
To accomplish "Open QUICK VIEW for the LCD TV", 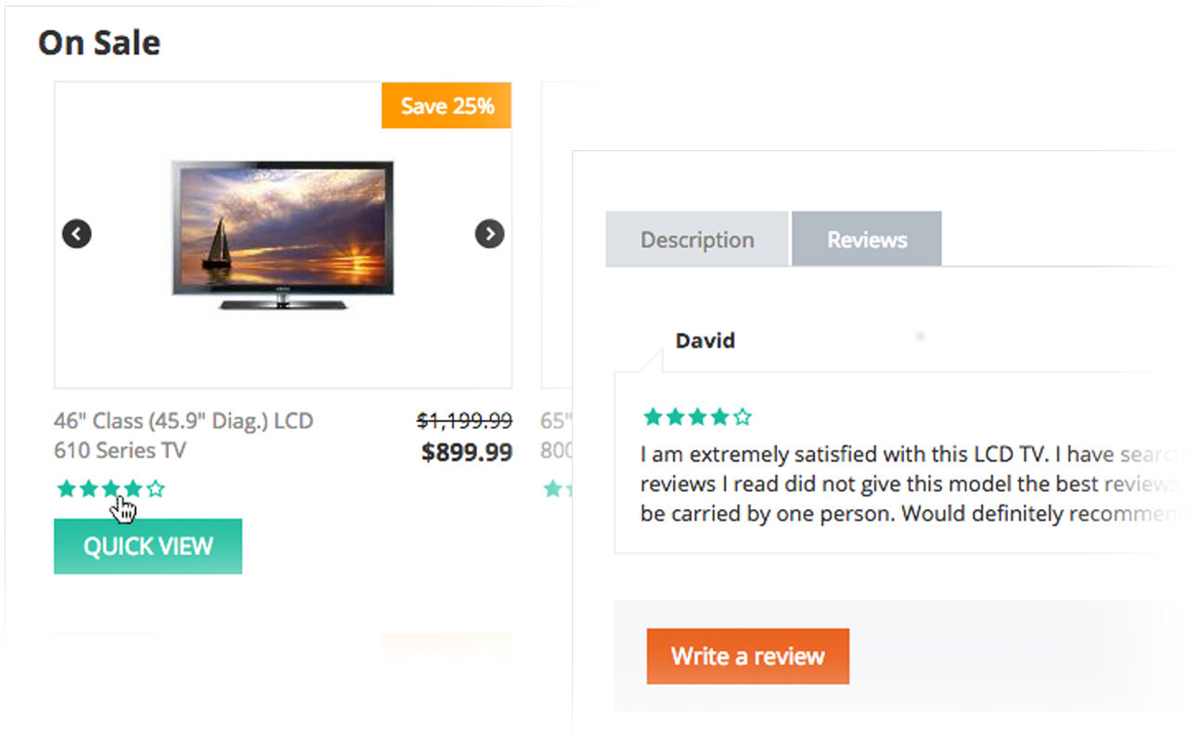I will click(x=148, y=547).
